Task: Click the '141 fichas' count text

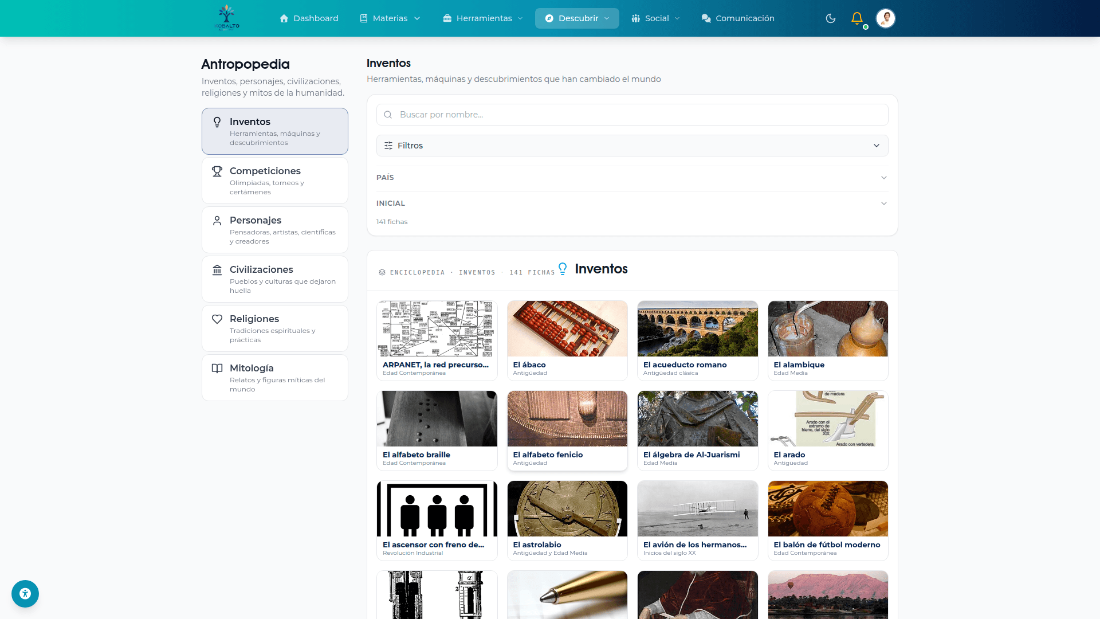Action: tap(392, 222)
